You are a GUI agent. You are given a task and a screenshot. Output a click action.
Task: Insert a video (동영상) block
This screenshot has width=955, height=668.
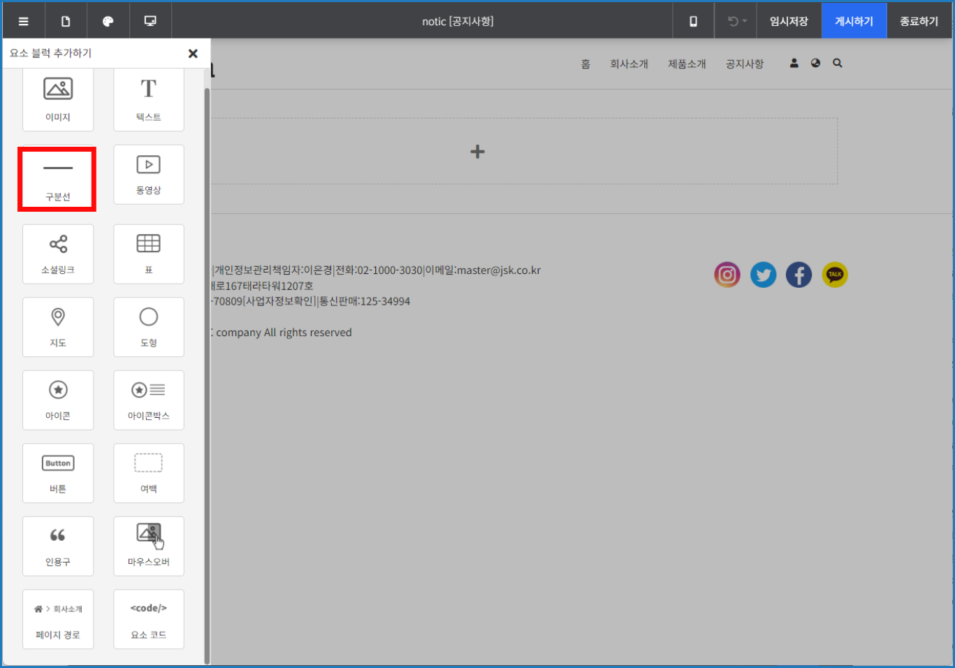point(149,175)
